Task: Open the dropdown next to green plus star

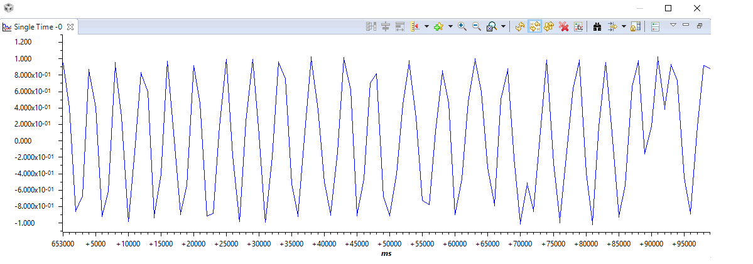Action: [450, 27]
